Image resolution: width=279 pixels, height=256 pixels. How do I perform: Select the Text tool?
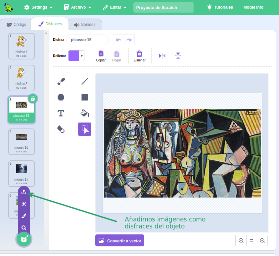pyautogui.click(x=61, y=113)
